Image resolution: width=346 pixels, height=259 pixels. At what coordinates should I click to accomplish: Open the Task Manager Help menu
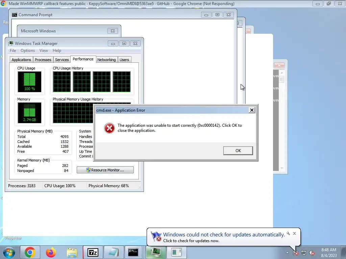pos(57,51)
